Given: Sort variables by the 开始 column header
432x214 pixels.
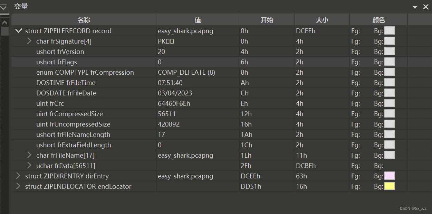Looking at the screenshot, I should (x=266, y=19).
